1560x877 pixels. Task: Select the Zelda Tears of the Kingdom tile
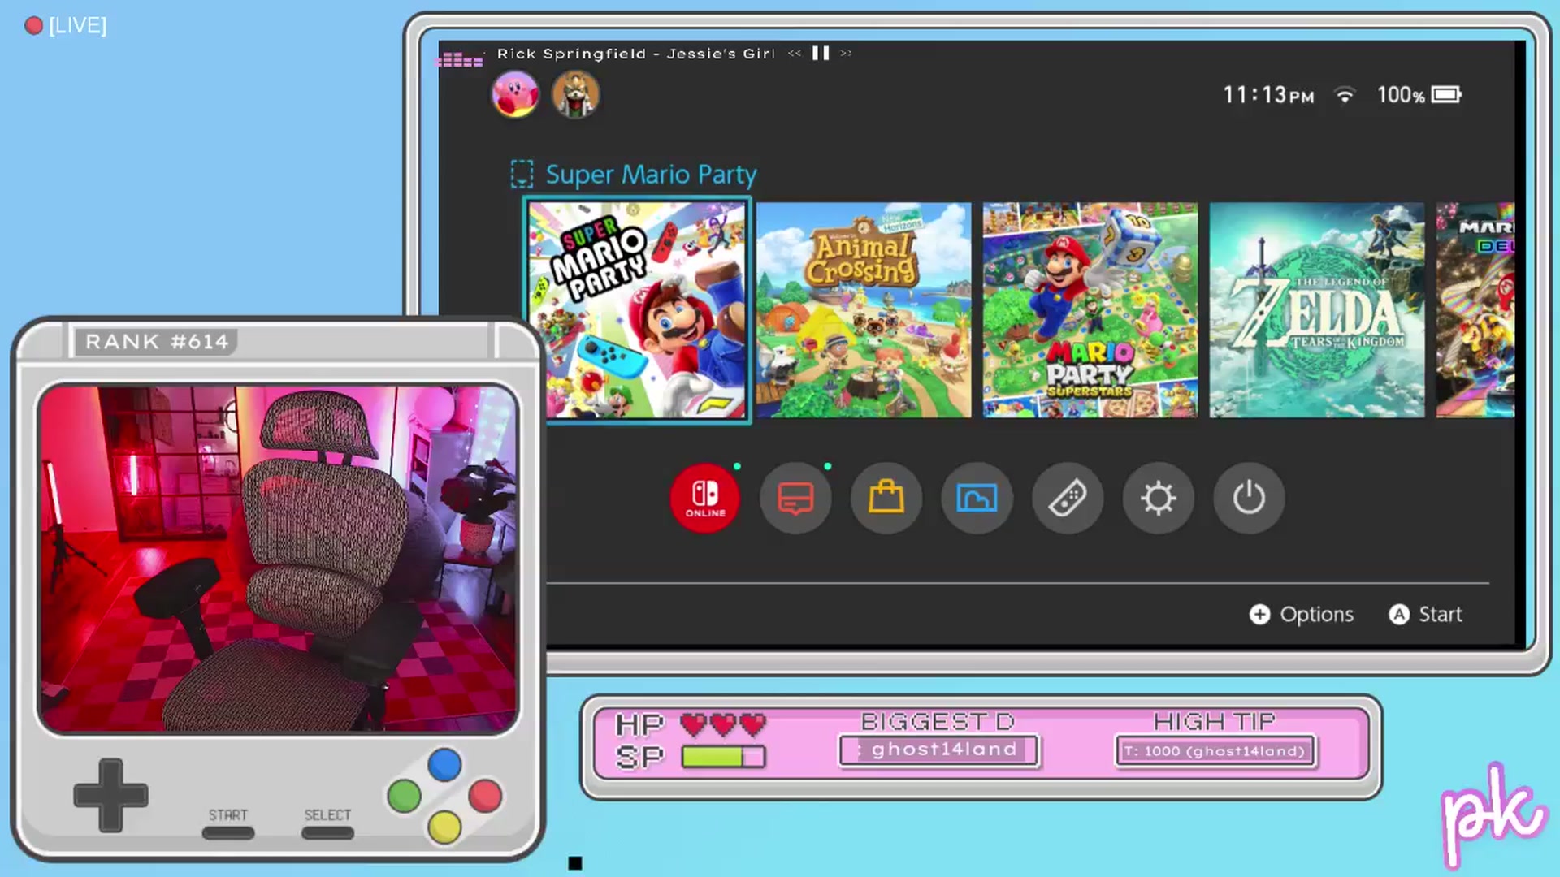[1317, 309]
